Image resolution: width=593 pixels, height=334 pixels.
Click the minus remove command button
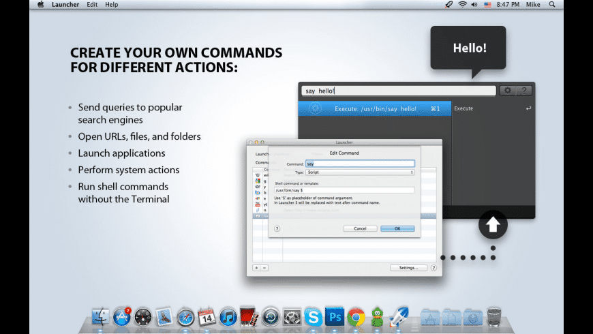tap(264, 268)
